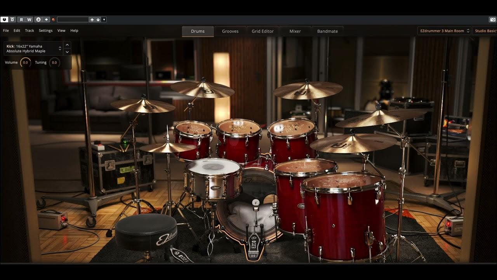Open the Grid Editor tab
Image resolution: width=497 pixels, height=280 pixels.
(x=262, y=31)
